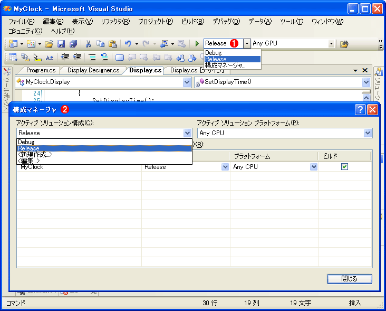Open the Toolbox side panel tab

click(x=7, y=89)
